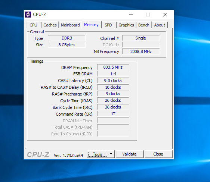Viewport: 210px width, 182px height.
Task: Expand the Tools dropdown arrow
Action: point(111,154)
